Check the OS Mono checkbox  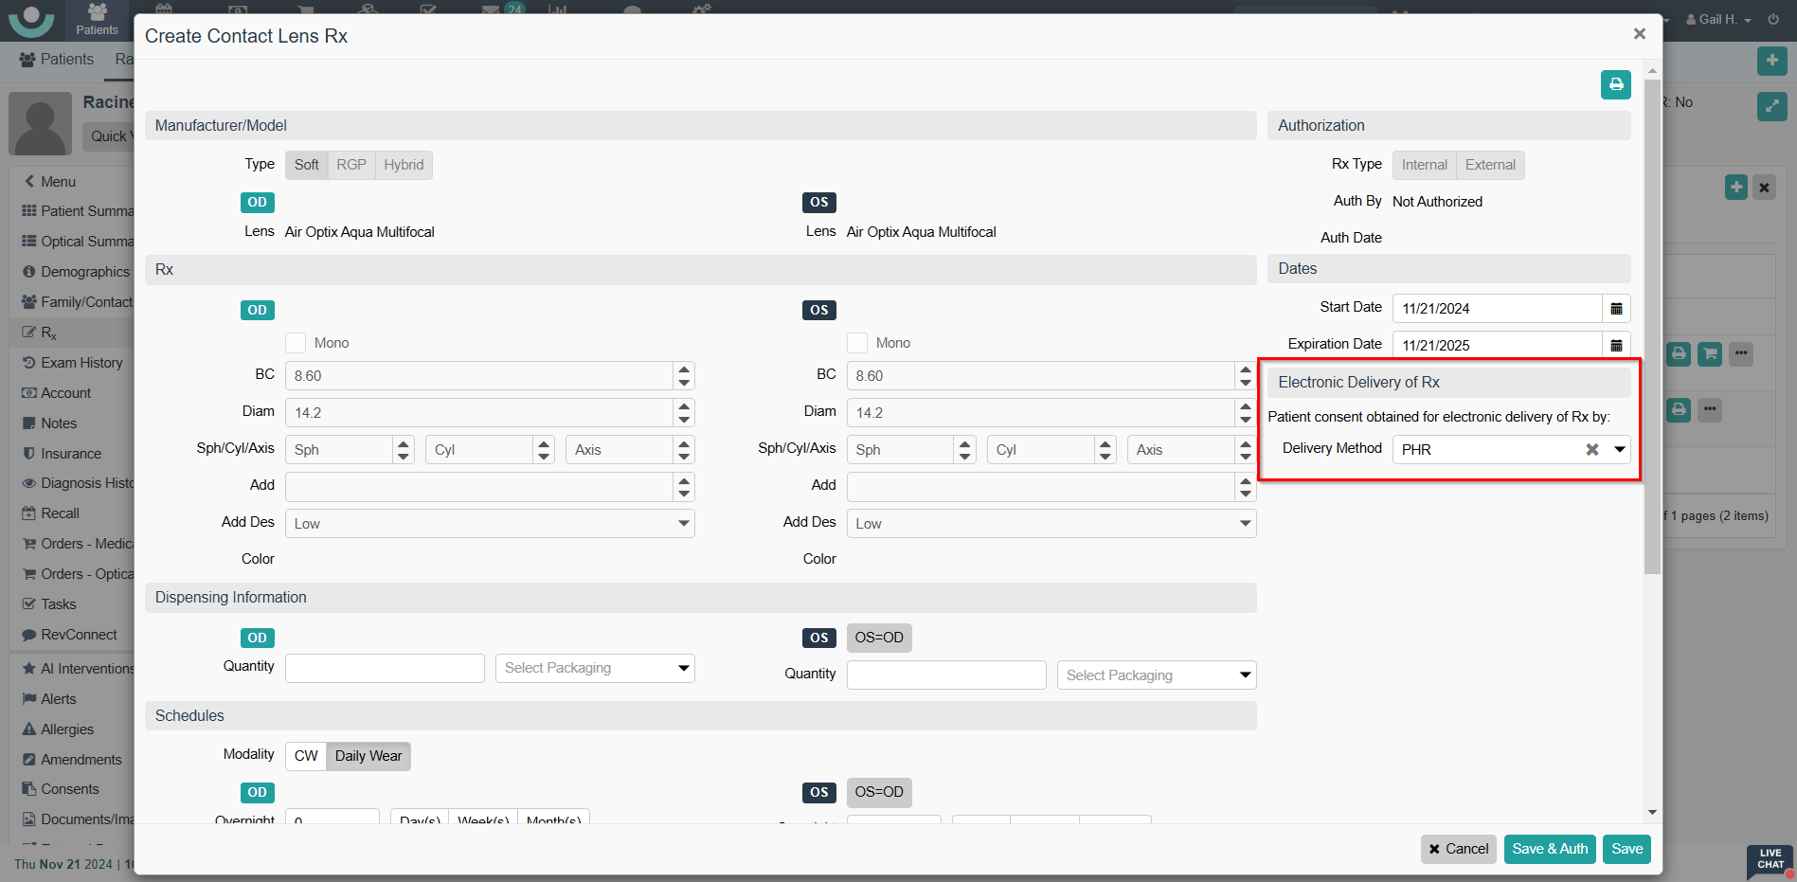(x=857, y=343)
